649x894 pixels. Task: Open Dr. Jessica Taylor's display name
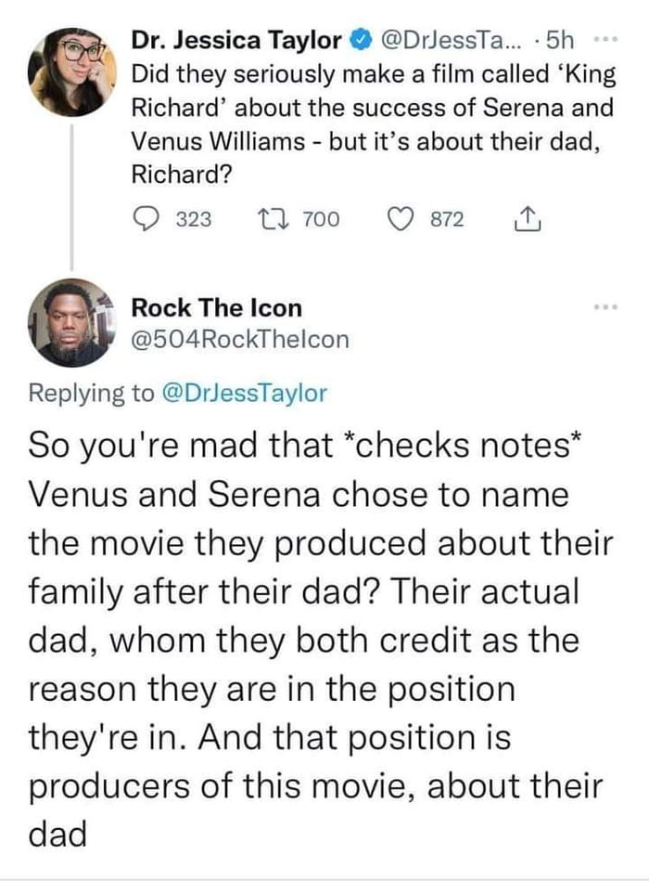coord(236,40)
